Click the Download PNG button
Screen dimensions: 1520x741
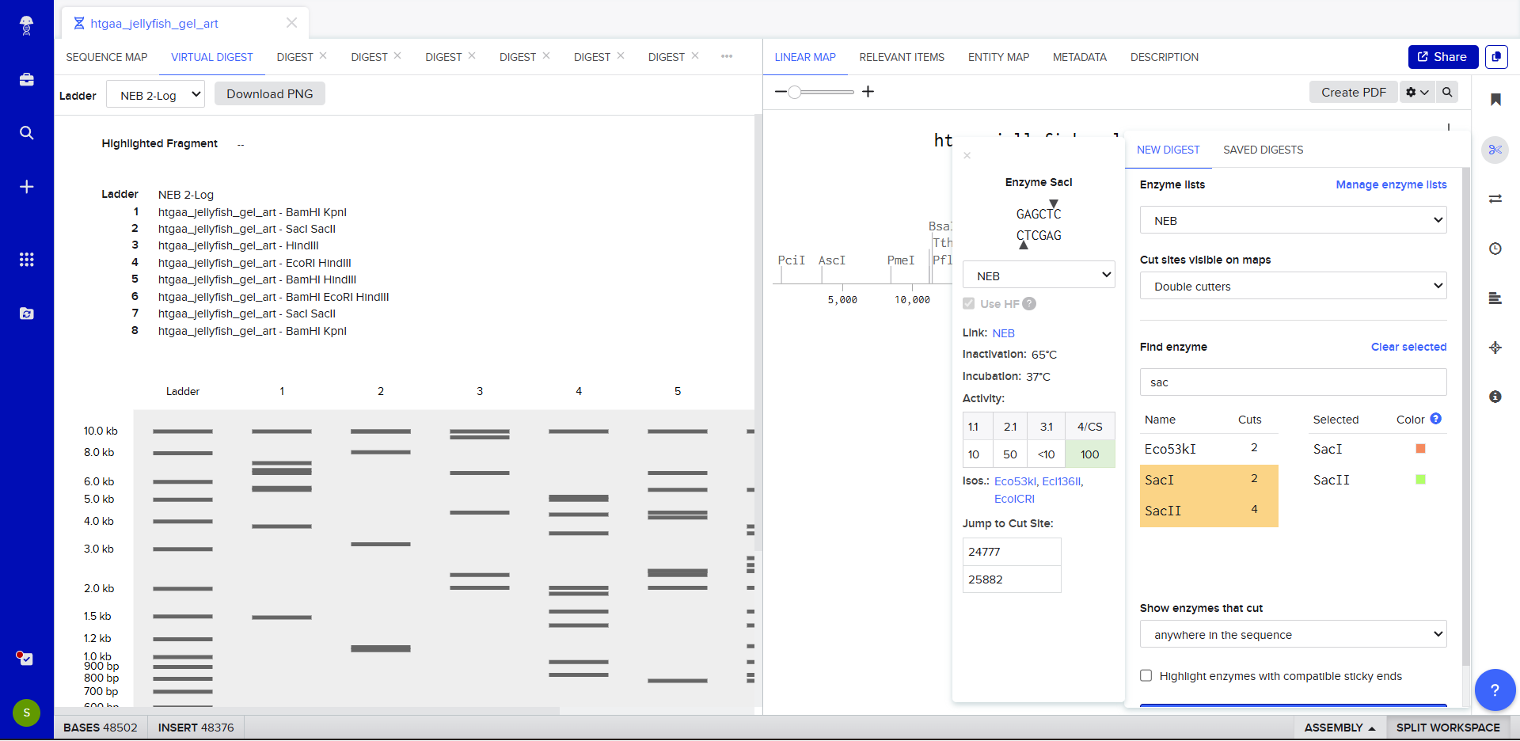(269, 94)
